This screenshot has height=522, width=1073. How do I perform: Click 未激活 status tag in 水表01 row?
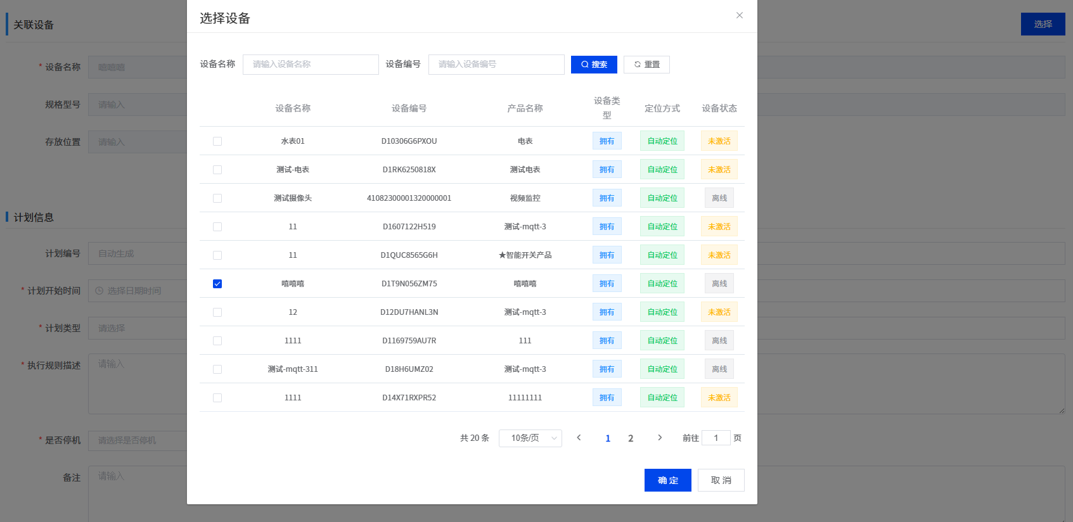[x=719, y=141]
